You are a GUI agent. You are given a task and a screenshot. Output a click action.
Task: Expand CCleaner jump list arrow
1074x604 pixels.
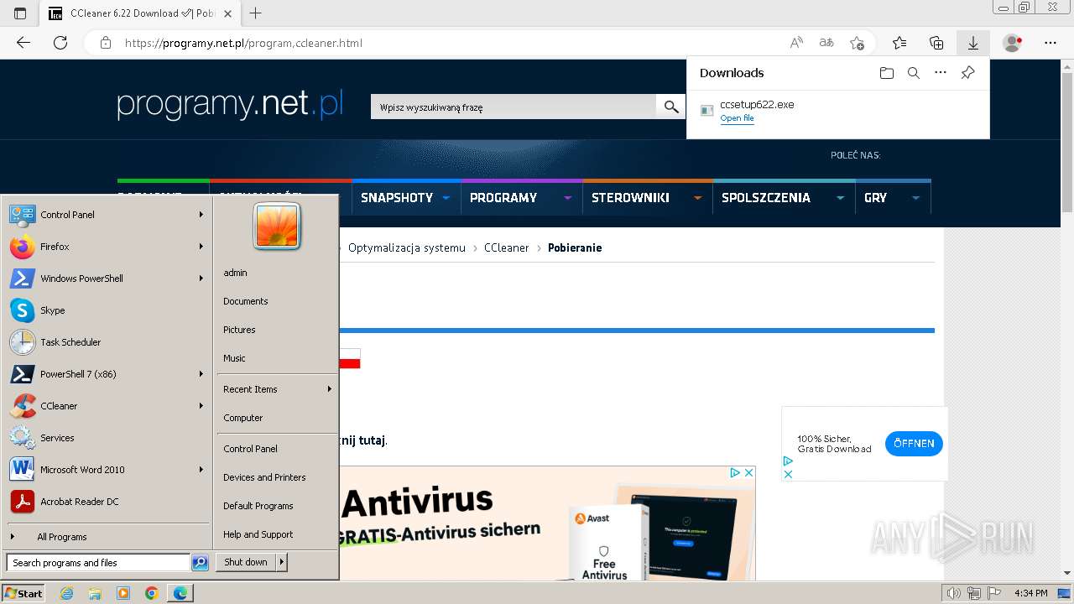201,406
